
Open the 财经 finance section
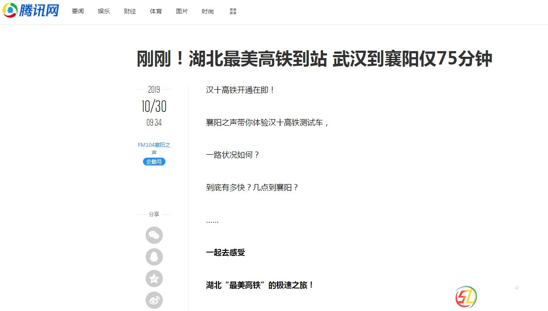tap(130, 11)
